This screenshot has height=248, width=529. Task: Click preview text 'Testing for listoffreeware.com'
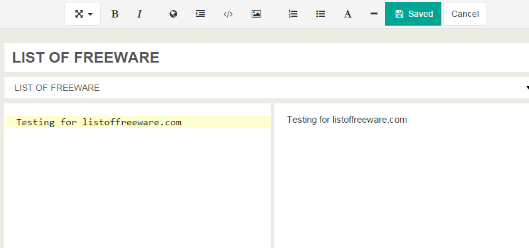click(347, 120)
